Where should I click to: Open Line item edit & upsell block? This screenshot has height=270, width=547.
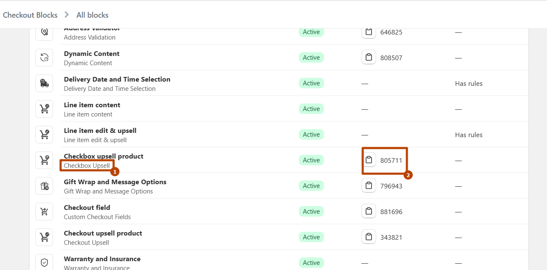(x=100, y=131)
